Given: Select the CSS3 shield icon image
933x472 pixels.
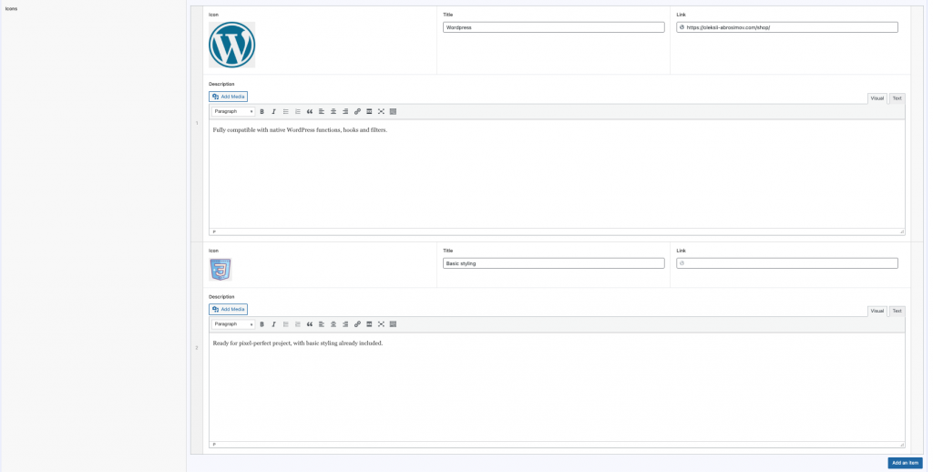Looking at the screenshot, I should tap(220, 269).
